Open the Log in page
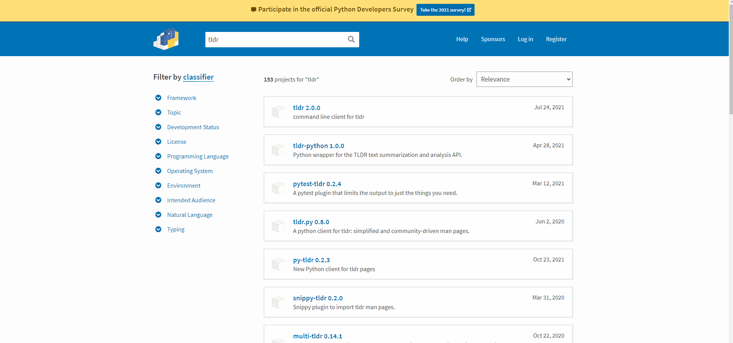The width and height of the screenshot is (733, 343). pos(525,39)
